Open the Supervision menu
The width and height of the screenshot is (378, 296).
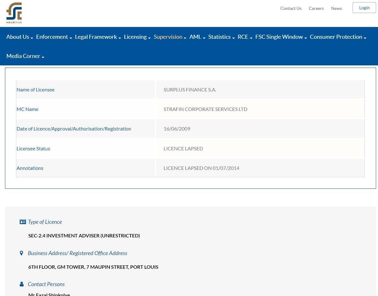tap(170, 37)
